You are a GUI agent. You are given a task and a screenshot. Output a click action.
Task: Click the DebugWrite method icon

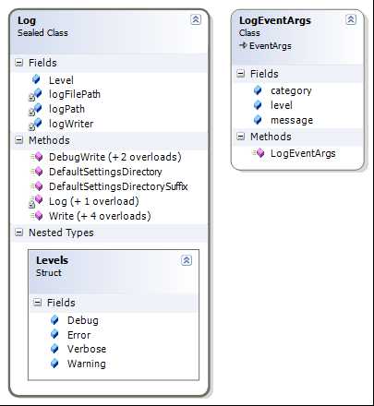(x=37, y=157)
